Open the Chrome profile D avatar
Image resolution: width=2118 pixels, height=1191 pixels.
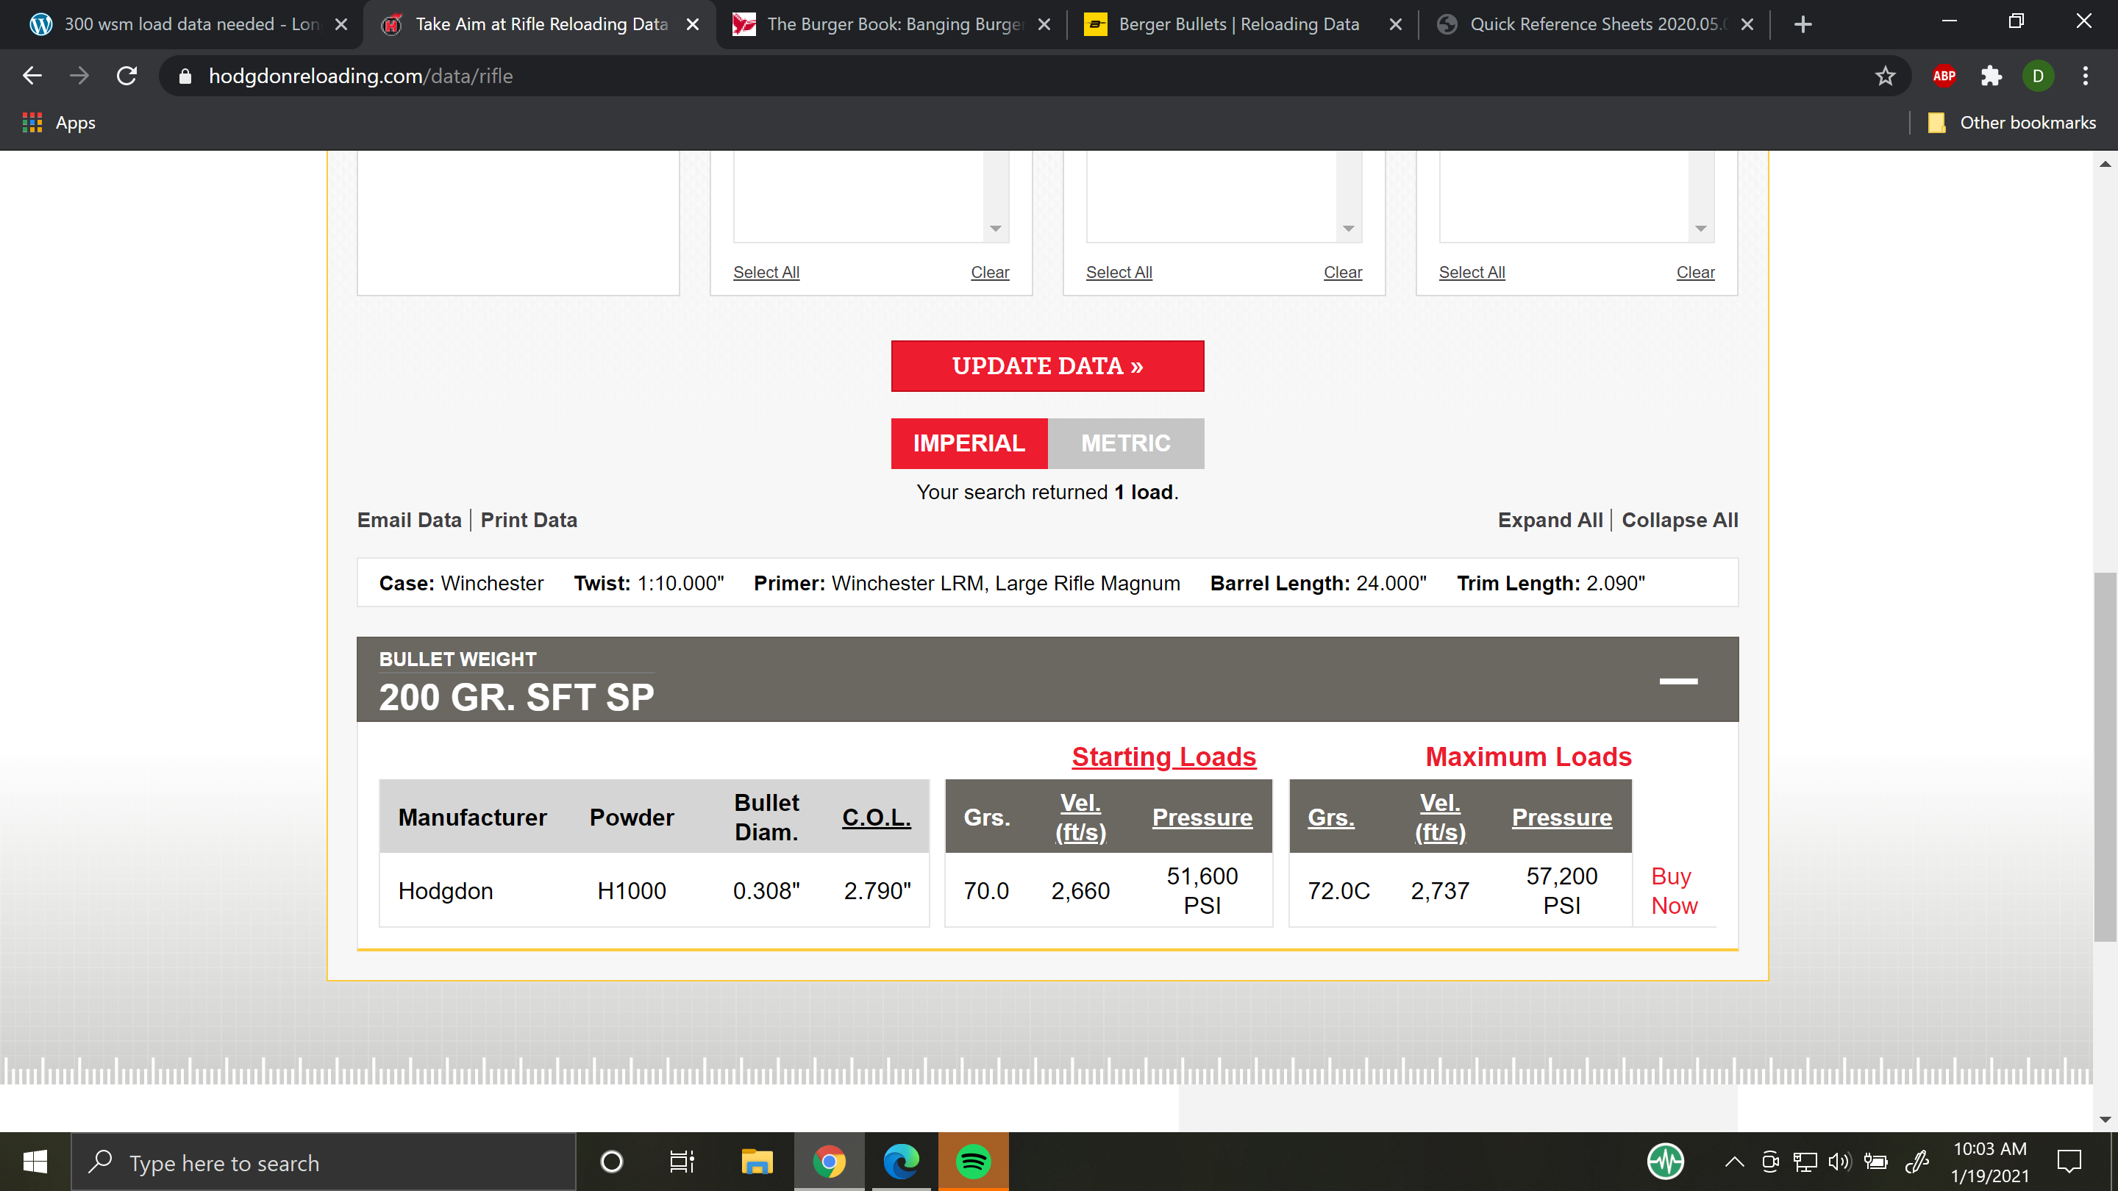[x=2037, y=76]
